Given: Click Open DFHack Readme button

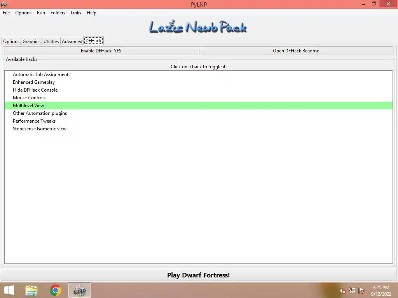Looking at the screenshot, I should pos(296,51).
